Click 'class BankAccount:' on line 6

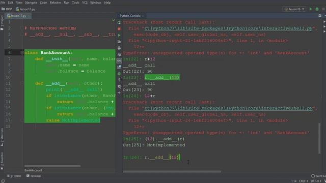[49, 53]
